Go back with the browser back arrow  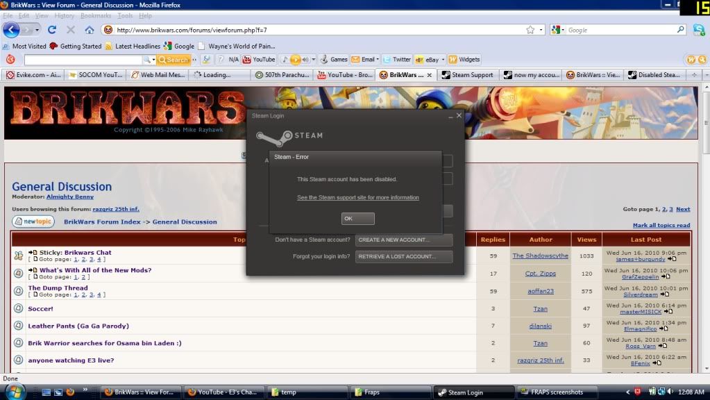coord(11,30)
